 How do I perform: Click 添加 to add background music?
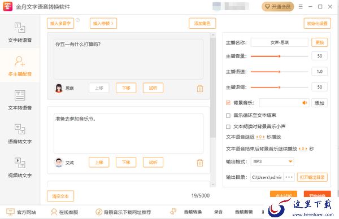(x=319, y=103)
